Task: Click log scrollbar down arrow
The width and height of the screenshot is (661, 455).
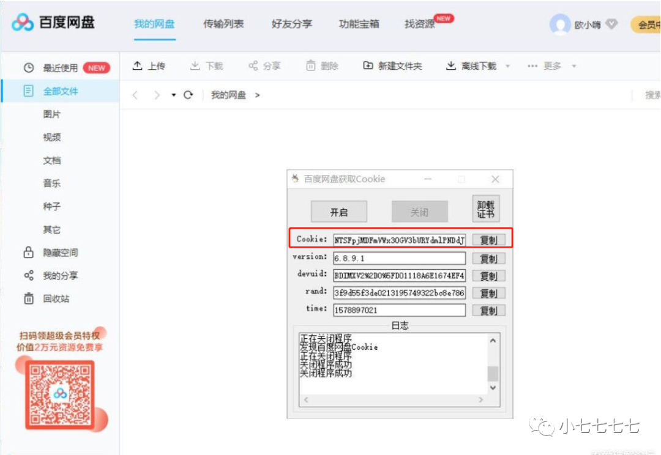Action: click(493, 388)
